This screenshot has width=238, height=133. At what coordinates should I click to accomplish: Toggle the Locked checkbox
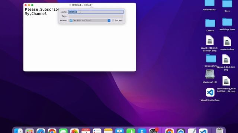point(113,20)
